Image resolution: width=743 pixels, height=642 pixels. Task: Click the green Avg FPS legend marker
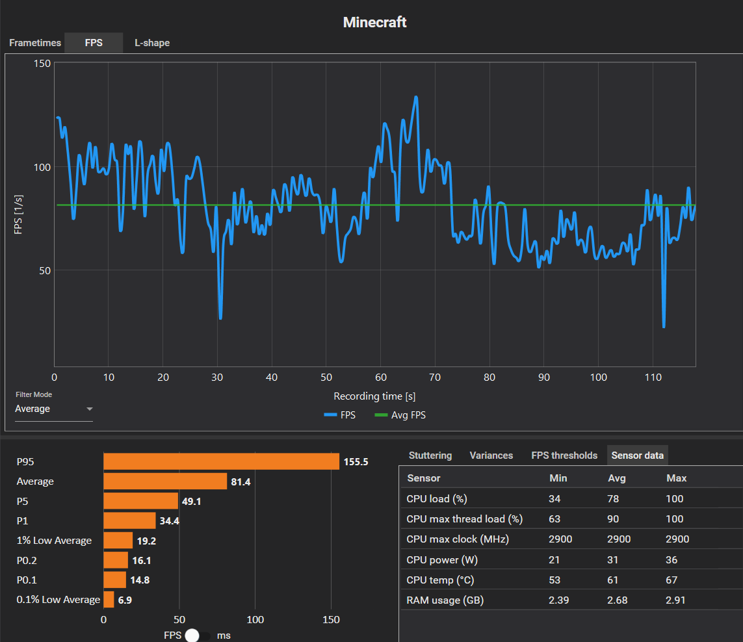click(x=381, y=415)
